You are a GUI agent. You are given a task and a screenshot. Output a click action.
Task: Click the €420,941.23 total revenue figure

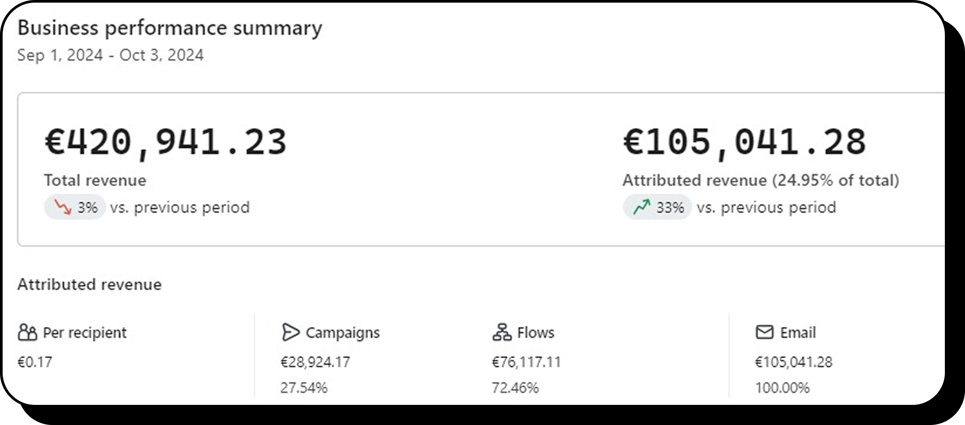click(166, 142)
